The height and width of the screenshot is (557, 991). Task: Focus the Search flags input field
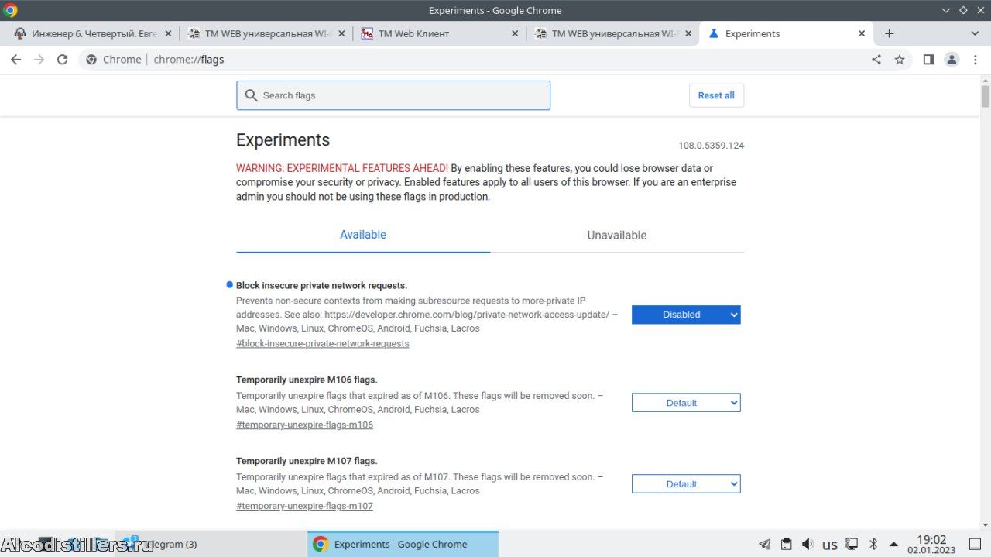click(393, 95)
